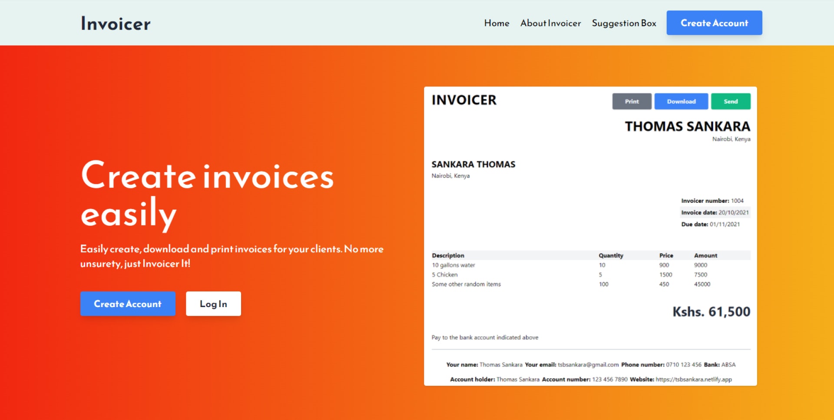
Task: Click the bank account payment note
Action: [x=484, y=337]
